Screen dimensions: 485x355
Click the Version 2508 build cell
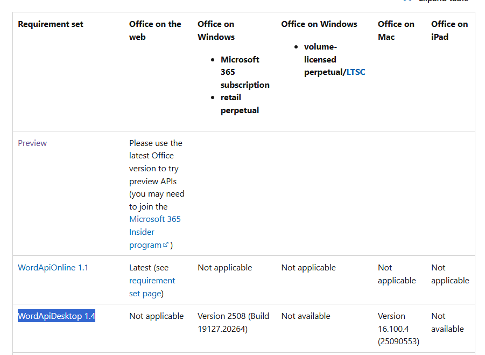tap(233, 323)
